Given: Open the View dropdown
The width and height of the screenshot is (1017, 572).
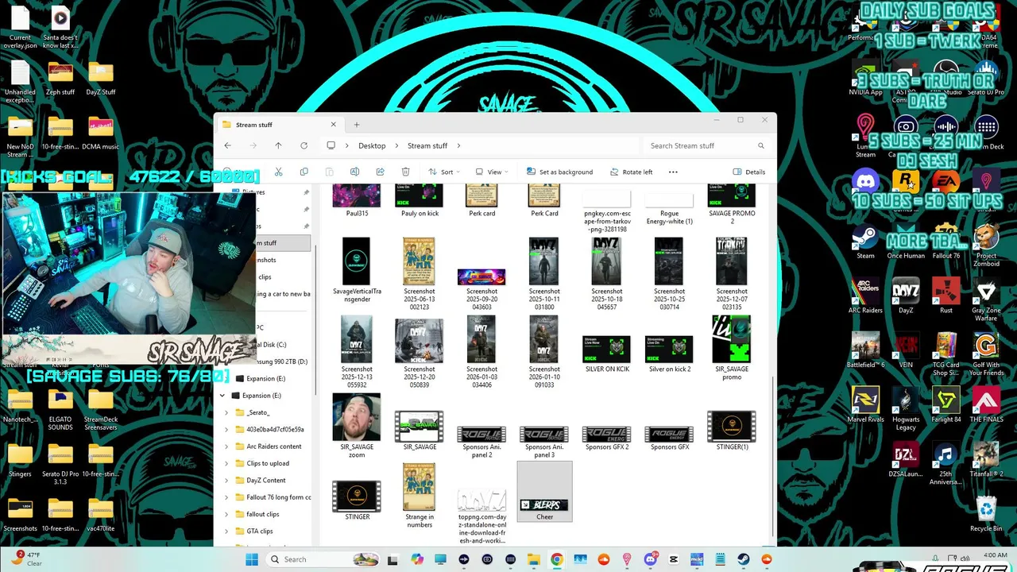Looking at the screenshot, I should click(491, 172).
